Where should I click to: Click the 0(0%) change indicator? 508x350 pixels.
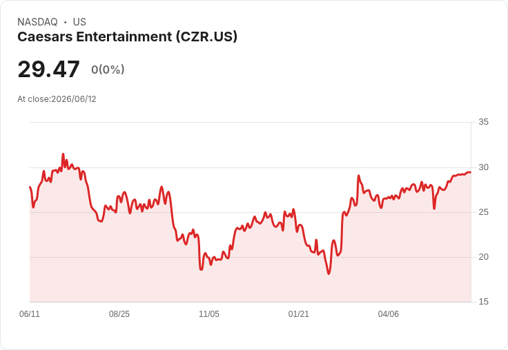[x=108, y=70]
